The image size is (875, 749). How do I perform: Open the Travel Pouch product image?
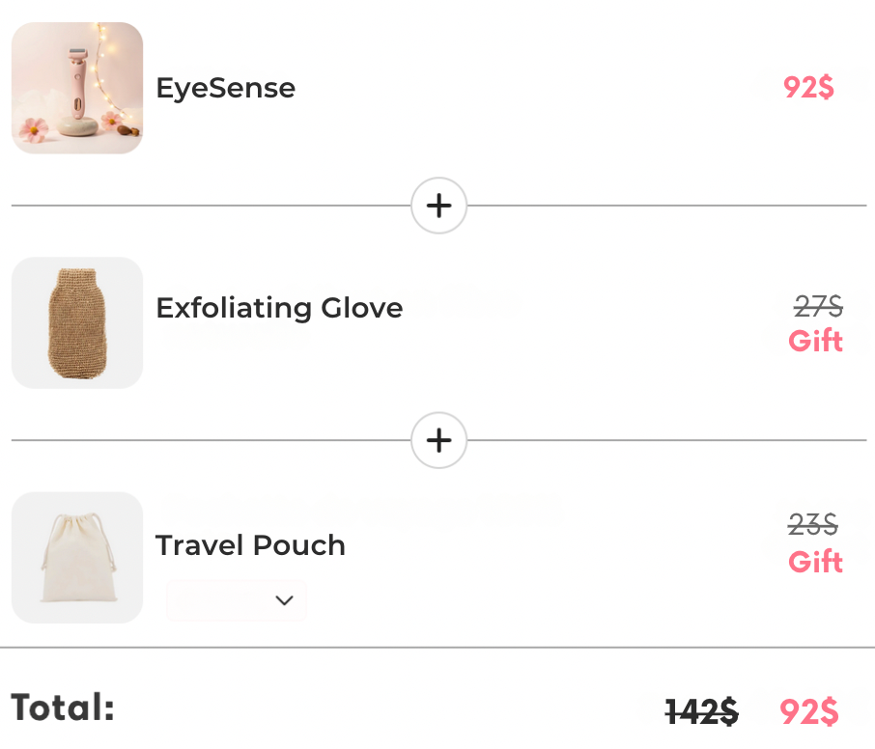[77, 557]
